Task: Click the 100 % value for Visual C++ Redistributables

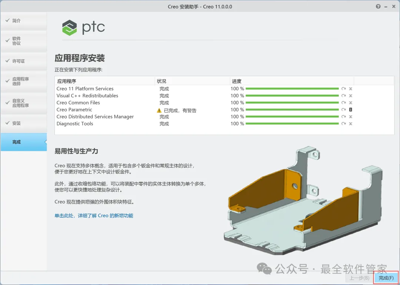Action: point(237,95)
